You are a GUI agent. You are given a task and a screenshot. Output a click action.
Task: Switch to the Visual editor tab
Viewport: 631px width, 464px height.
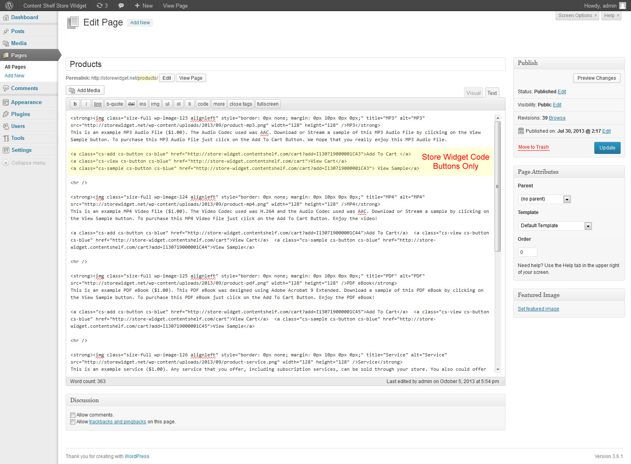coord(474,93)
